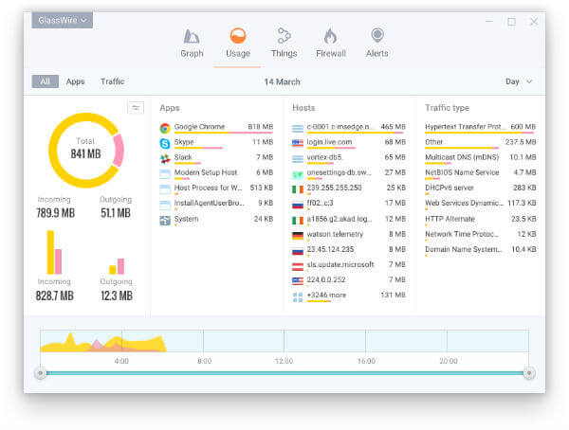Screen dimensions: 569x430
Task: Select the All filter toggle
Action: pos(45,81)
